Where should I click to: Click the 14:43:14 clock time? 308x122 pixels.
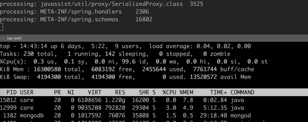click(33, 46)
